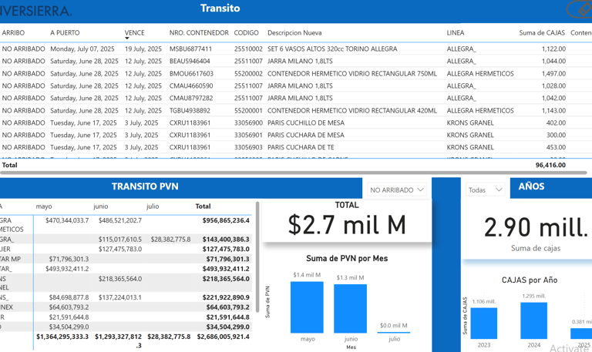Click the mayo column header in matrix

[x=44, y=206]
